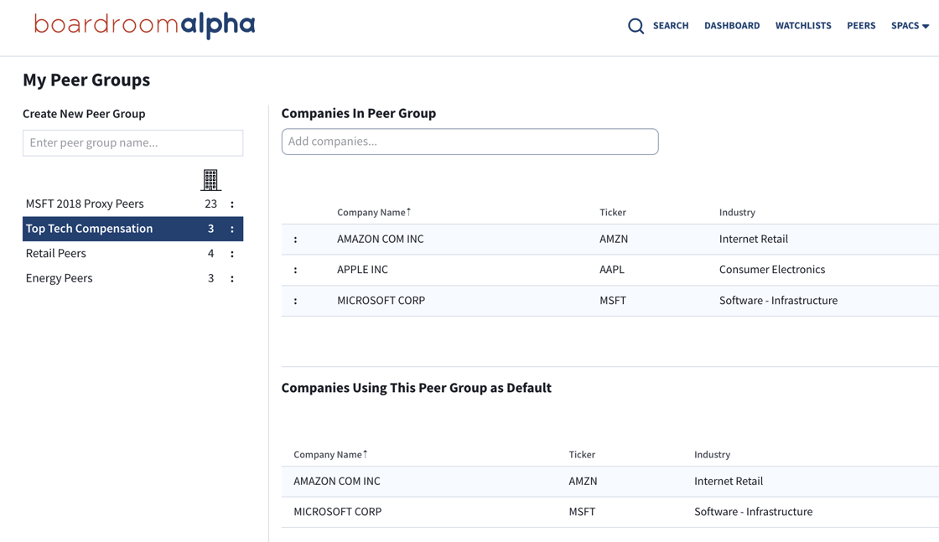Focus the Enter peer group name field
Screen dimensions: 939x542
(x=132, y=143)
